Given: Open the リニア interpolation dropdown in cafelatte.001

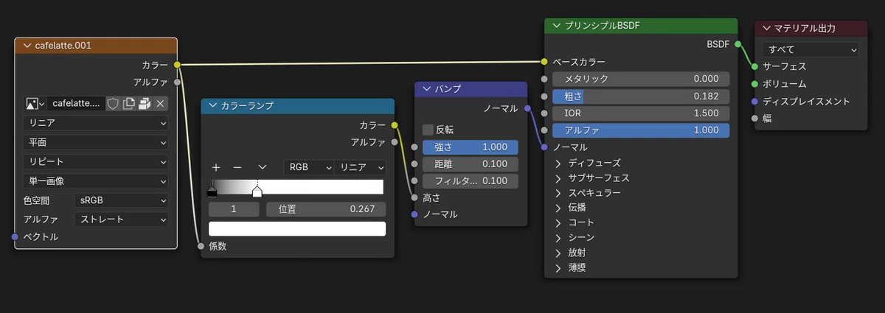Looking at the screenshot, I should [96, 123].
